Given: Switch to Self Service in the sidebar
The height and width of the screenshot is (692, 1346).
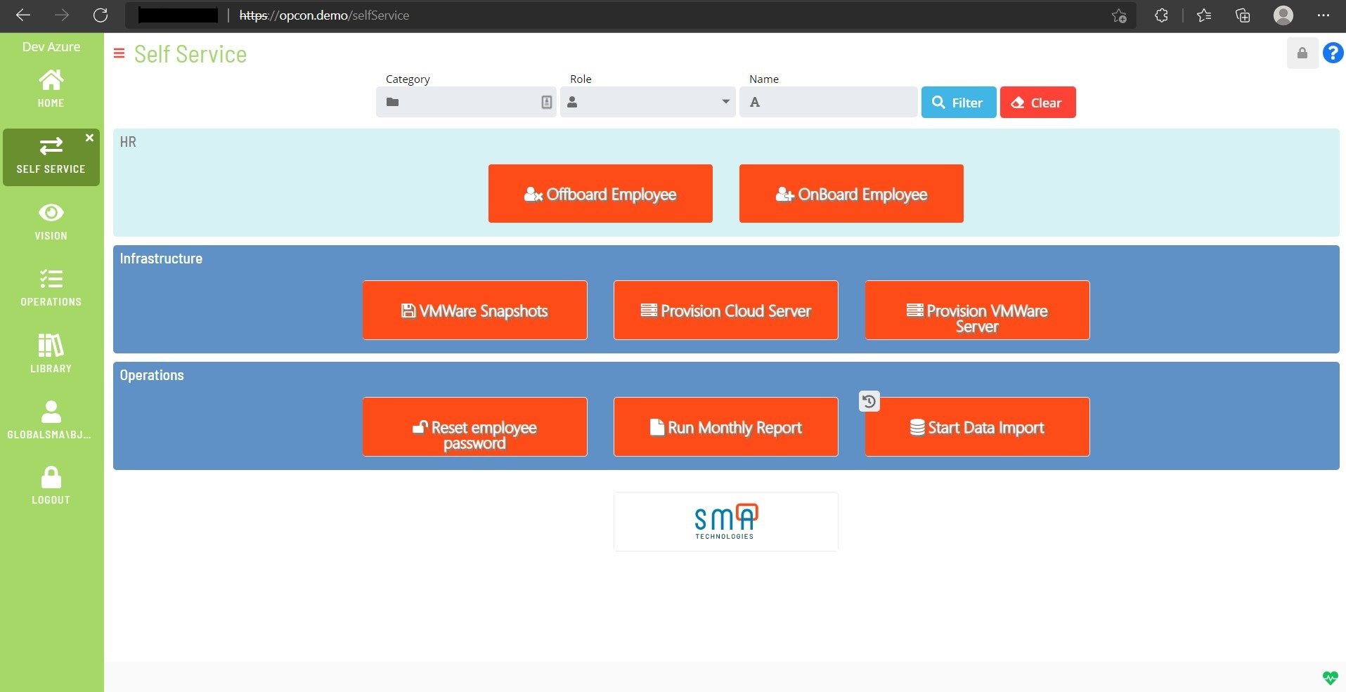Looking at the screenshot, I should (x=50, y=156).
